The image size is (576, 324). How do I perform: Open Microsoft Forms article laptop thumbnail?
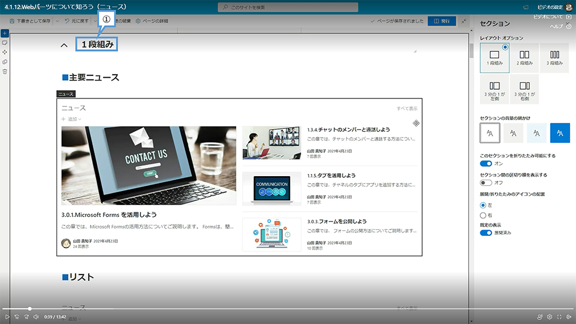tap(149, 166)
